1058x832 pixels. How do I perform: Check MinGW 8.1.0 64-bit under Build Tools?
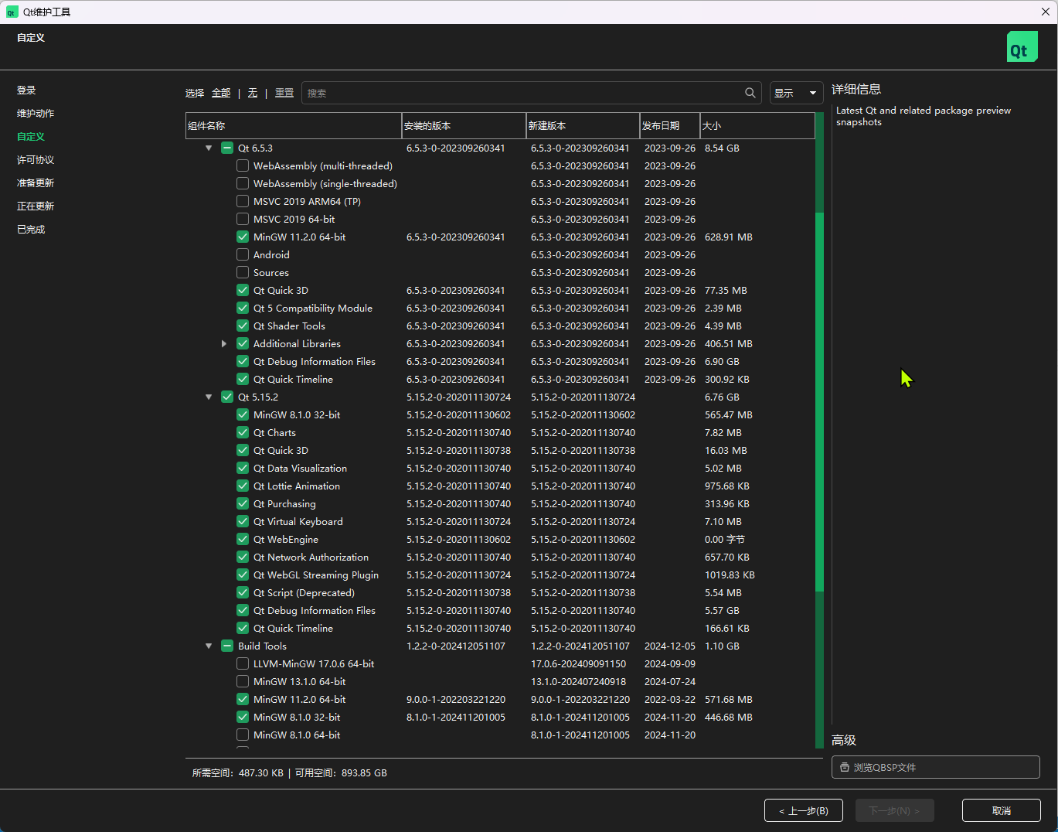pos(243,735)
